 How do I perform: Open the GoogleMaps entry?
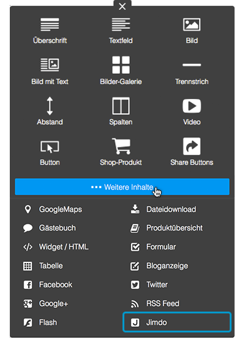click(53, 210)
